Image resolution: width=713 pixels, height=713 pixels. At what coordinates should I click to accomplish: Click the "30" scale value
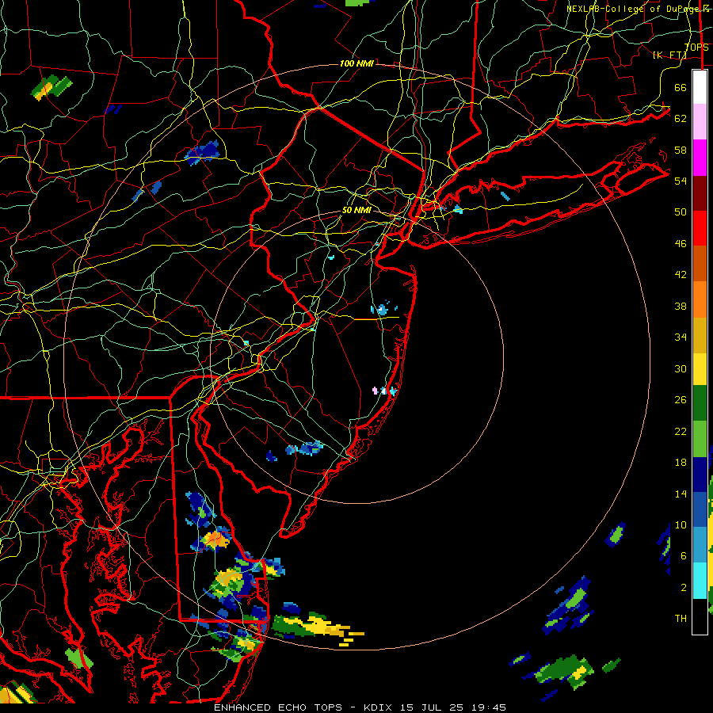pyautogui.click(x=681, y=368)
